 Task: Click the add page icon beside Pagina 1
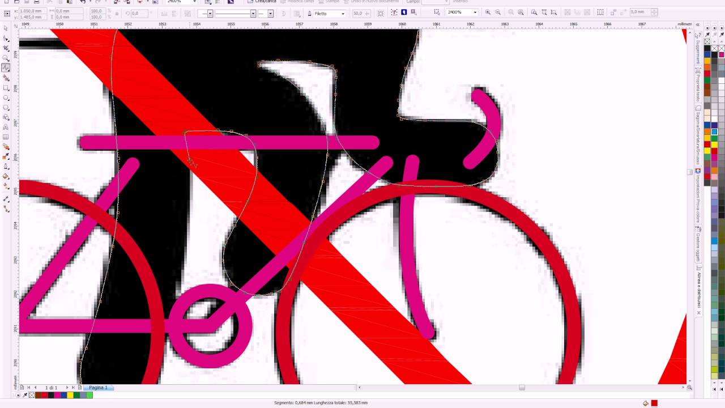click(x=80, y=388)
